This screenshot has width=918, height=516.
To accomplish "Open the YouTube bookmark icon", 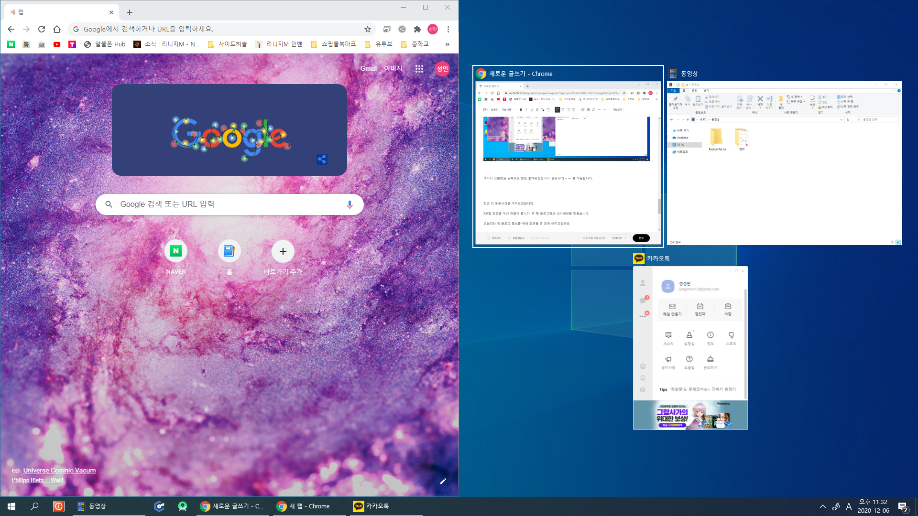I will coord(57,44).
